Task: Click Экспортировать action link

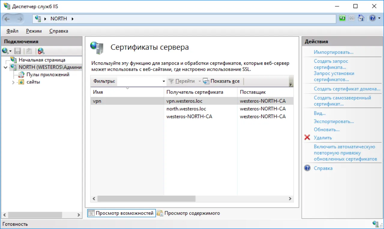Action: [334, 122]
